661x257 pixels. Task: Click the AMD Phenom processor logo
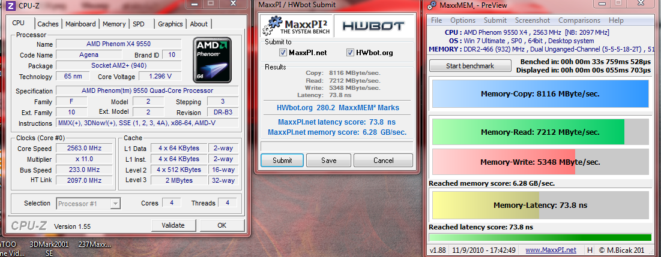[x=213, y=60]
